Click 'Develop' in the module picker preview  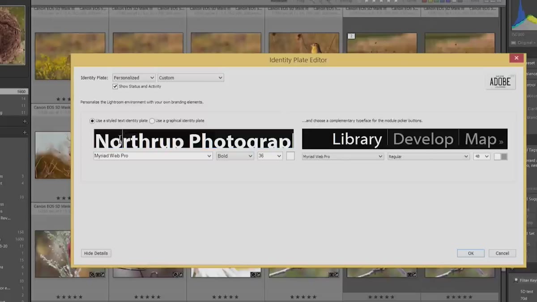tap(423, 139)
